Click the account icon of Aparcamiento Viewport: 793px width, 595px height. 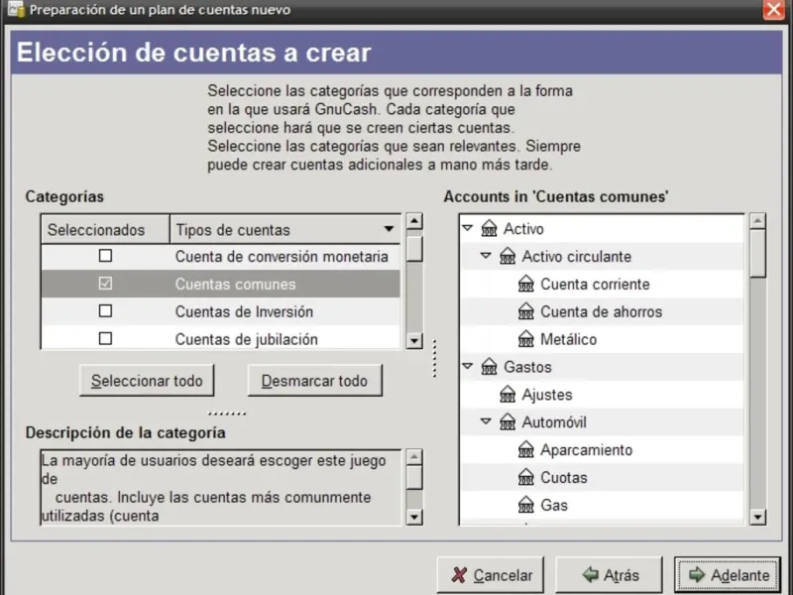(x=526, y=450)
